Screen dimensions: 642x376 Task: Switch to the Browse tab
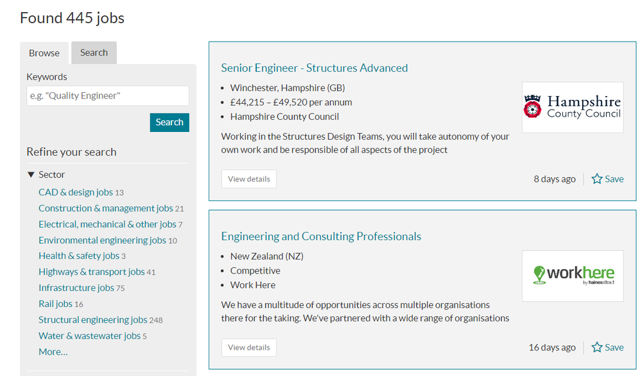pos(44,53)
